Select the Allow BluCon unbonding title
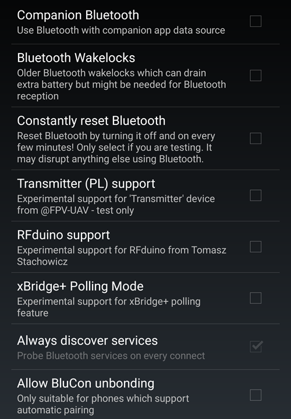Viewport: 291px width, 419px height. click(86, 384)
